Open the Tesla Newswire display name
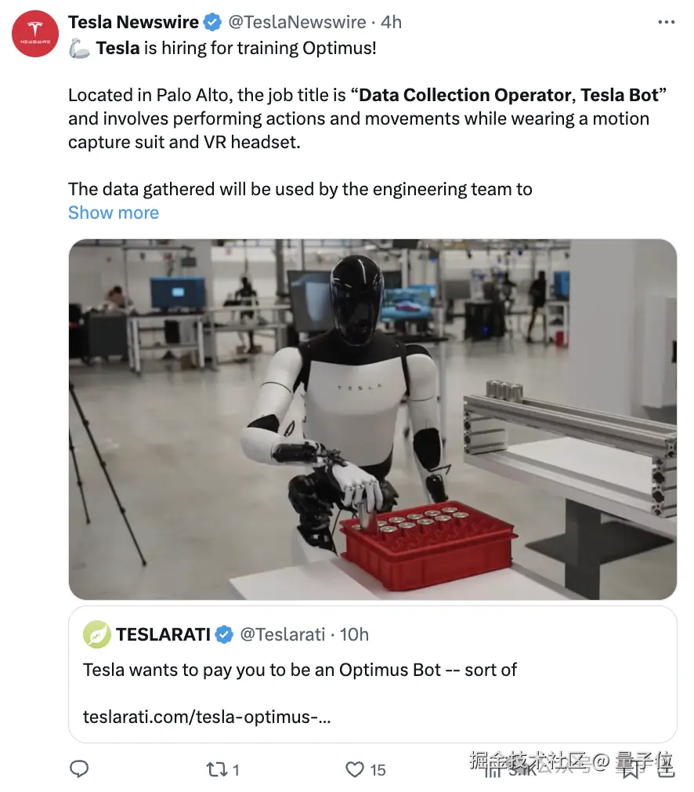This screenshot has height=792, width=694. 134,22
